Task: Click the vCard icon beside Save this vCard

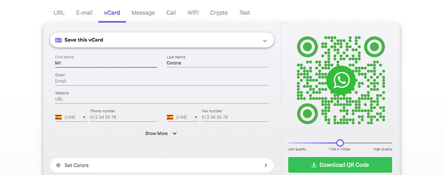Action: click(58, 40)
